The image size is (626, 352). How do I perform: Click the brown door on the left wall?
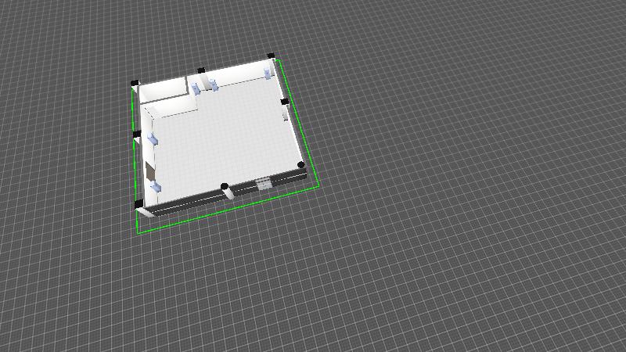149,170
